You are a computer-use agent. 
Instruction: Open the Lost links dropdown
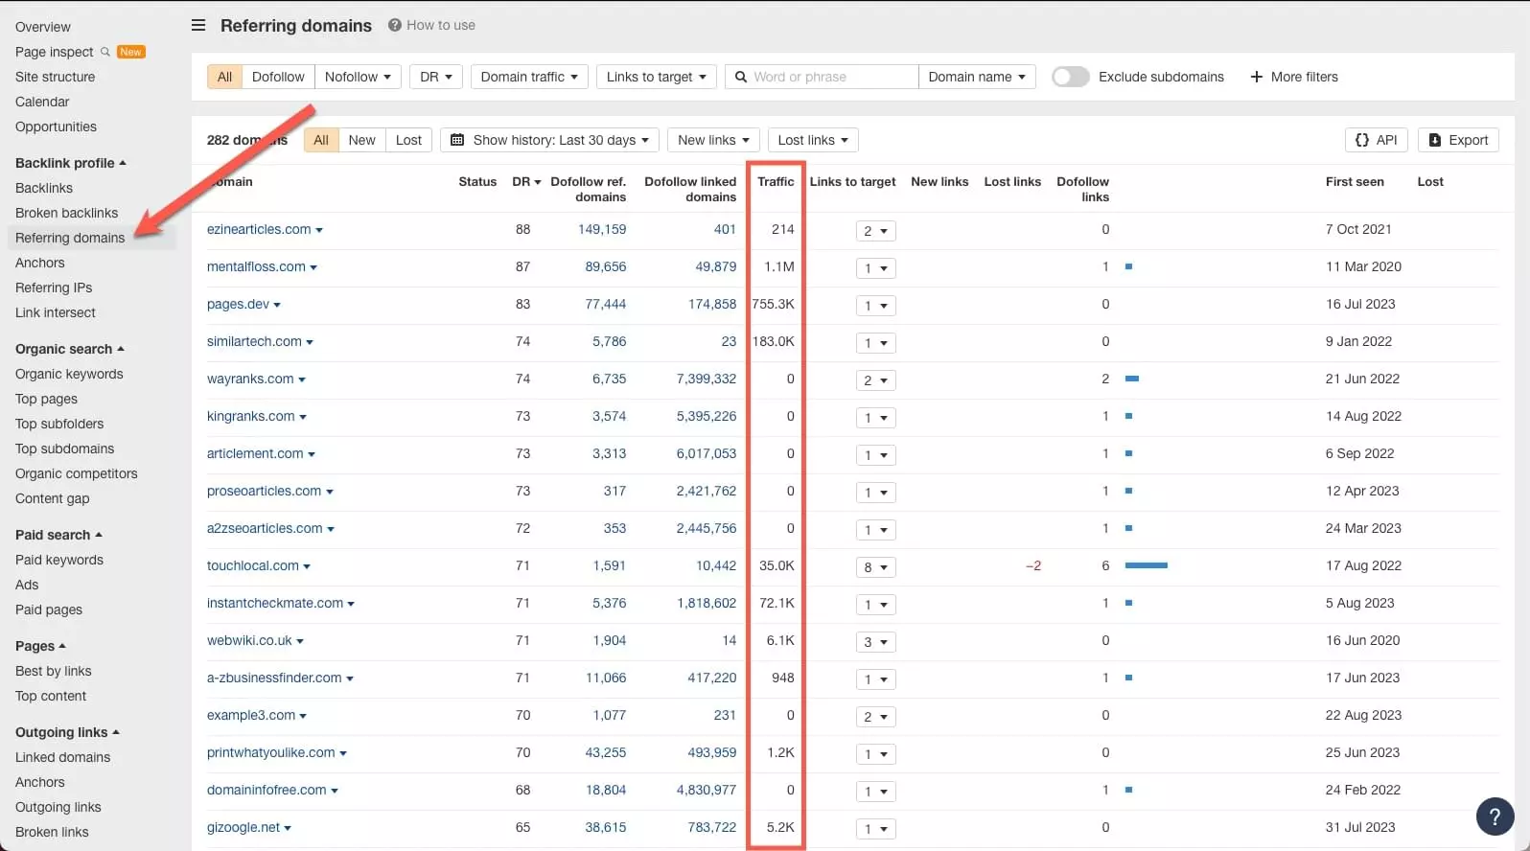pyautogui.click(x=813, y=140)
